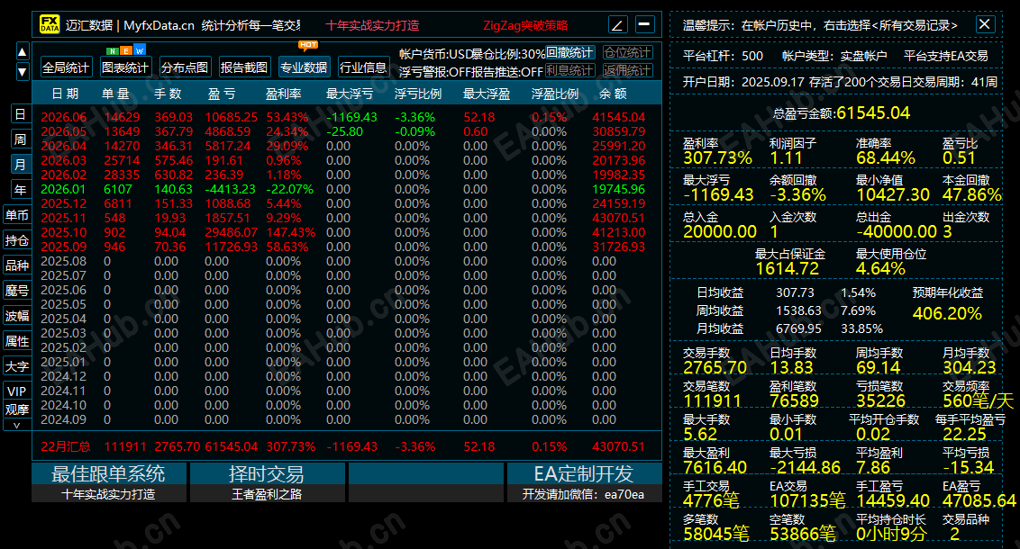1020x549 pixels.
Task: Click the 2025.09 row date
Action: click(x=64, y=247)
